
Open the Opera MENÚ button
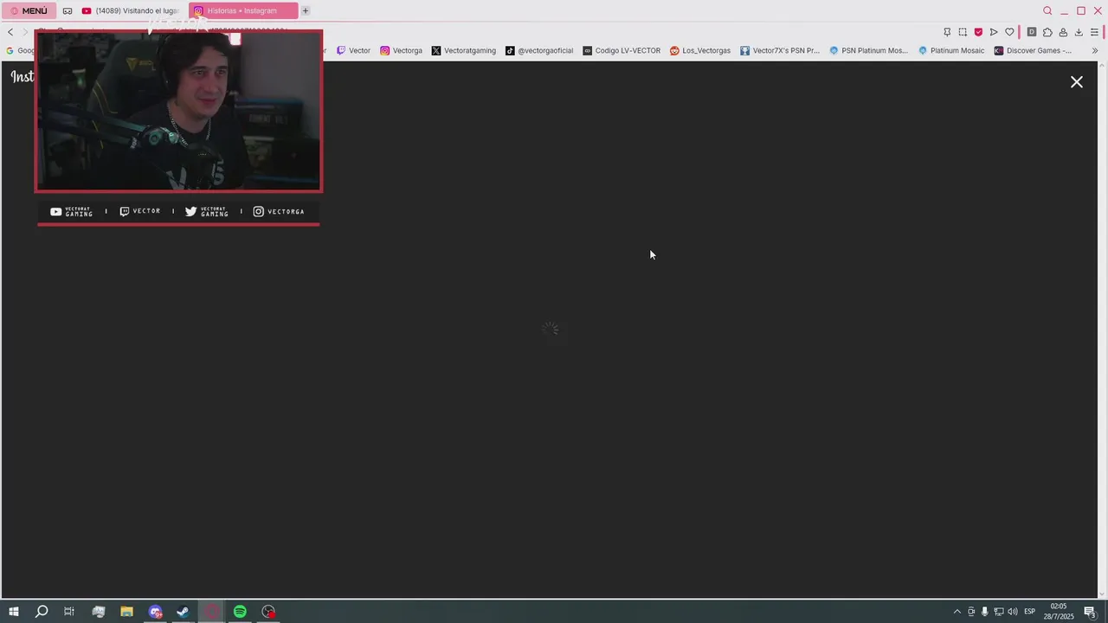[x=29, y=11]
